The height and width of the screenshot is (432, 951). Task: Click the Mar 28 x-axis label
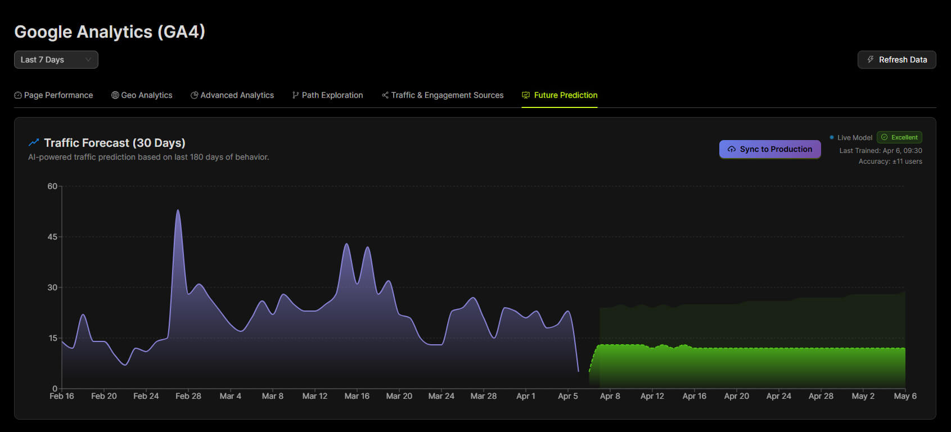click(x=484, y=396)
